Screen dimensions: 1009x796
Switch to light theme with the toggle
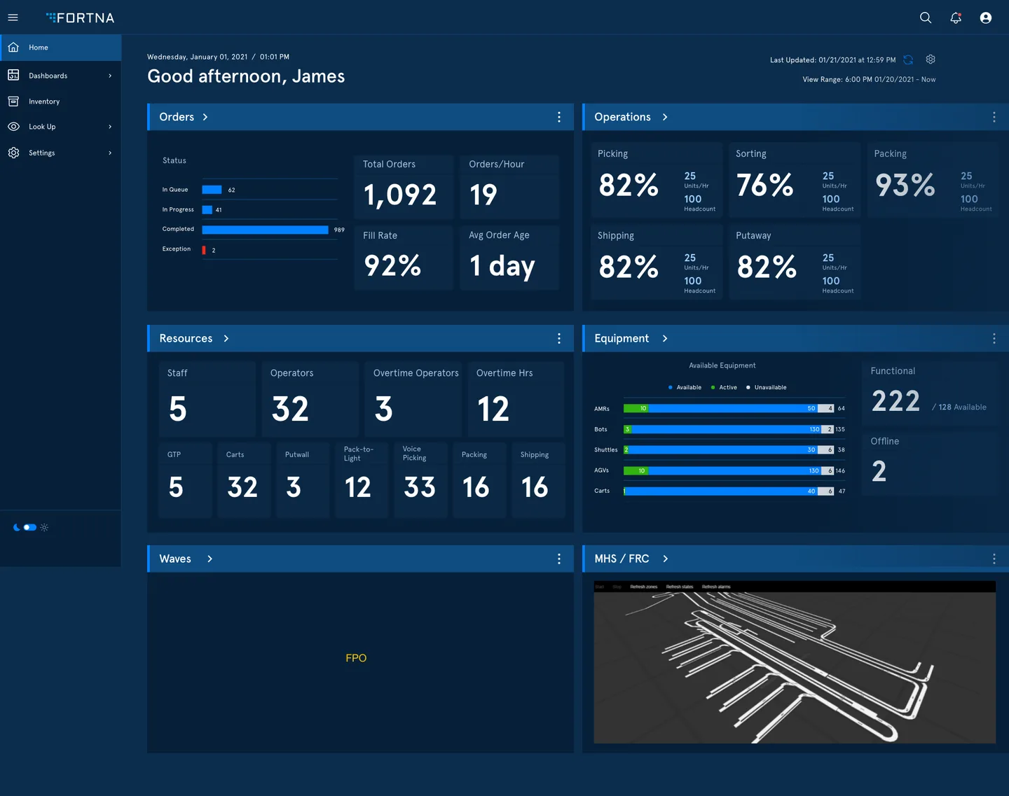[x=44, y=527]
